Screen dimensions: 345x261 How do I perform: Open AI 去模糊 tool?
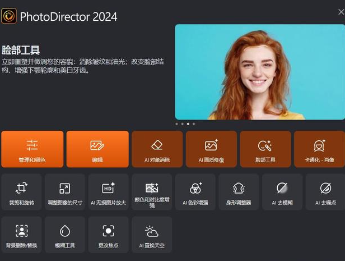coord(282,192)
